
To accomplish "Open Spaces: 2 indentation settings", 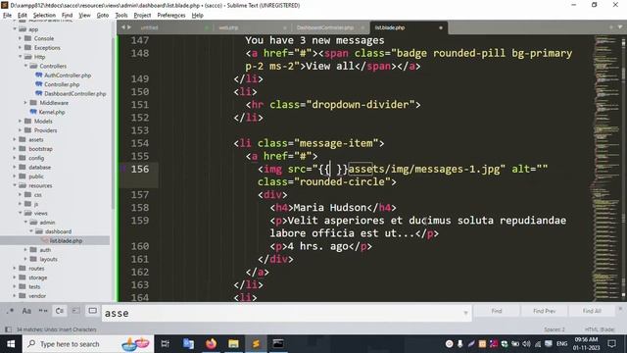I will pyautogui.click(x=555, y=329).
